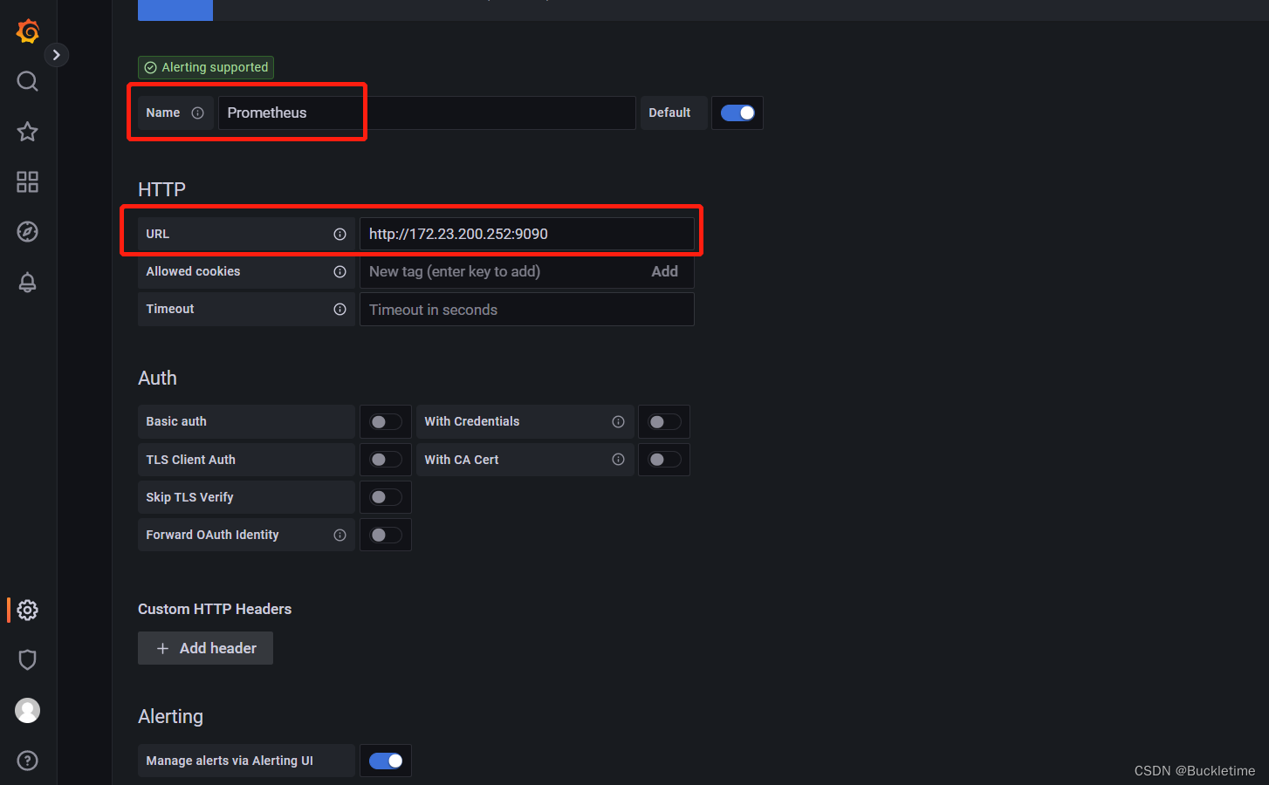Click the HTTP section heading

(162, 189)
